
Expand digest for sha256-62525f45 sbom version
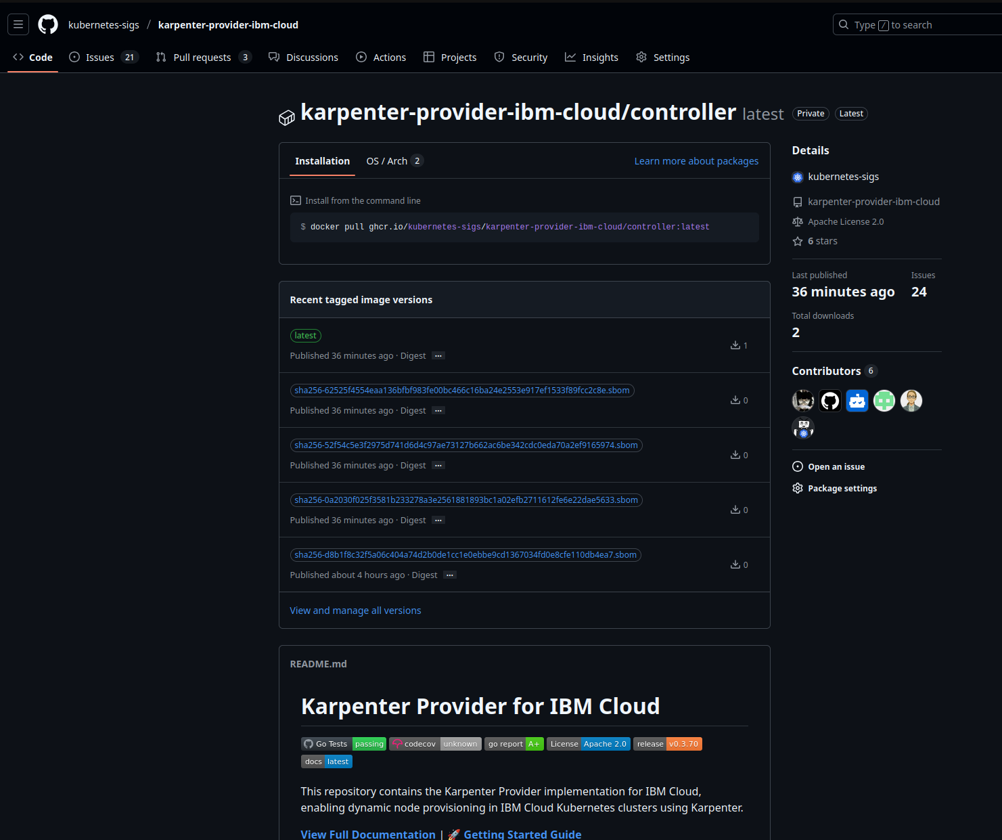coord(438,411)
